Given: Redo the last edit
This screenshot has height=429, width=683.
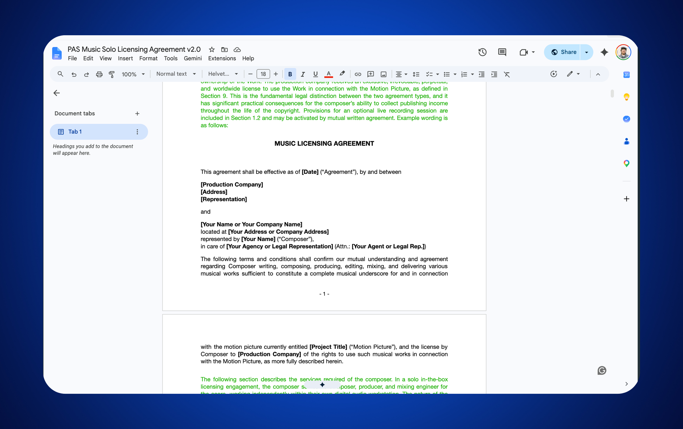Looking at the screenshot, I should coord(87,74).
